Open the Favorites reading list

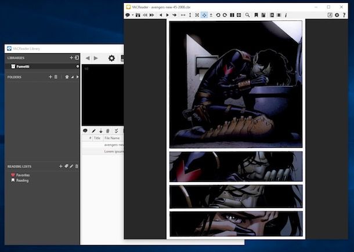click(20, 175)
